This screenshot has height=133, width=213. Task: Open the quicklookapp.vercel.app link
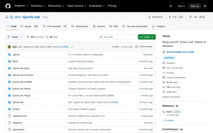tap(180, 52)
